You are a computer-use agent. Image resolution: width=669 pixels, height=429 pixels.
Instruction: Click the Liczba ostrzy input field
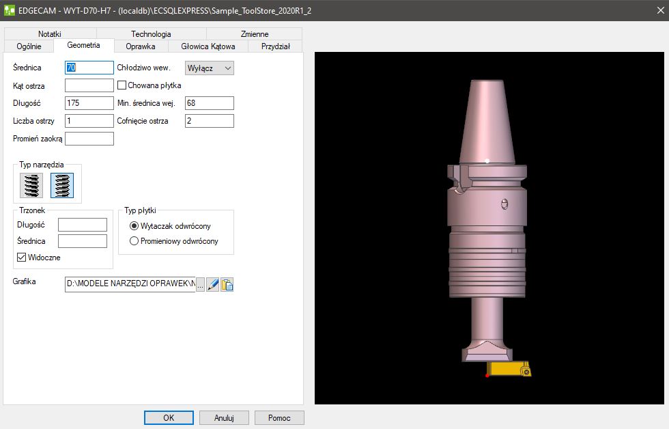click(x=89, y=121)
